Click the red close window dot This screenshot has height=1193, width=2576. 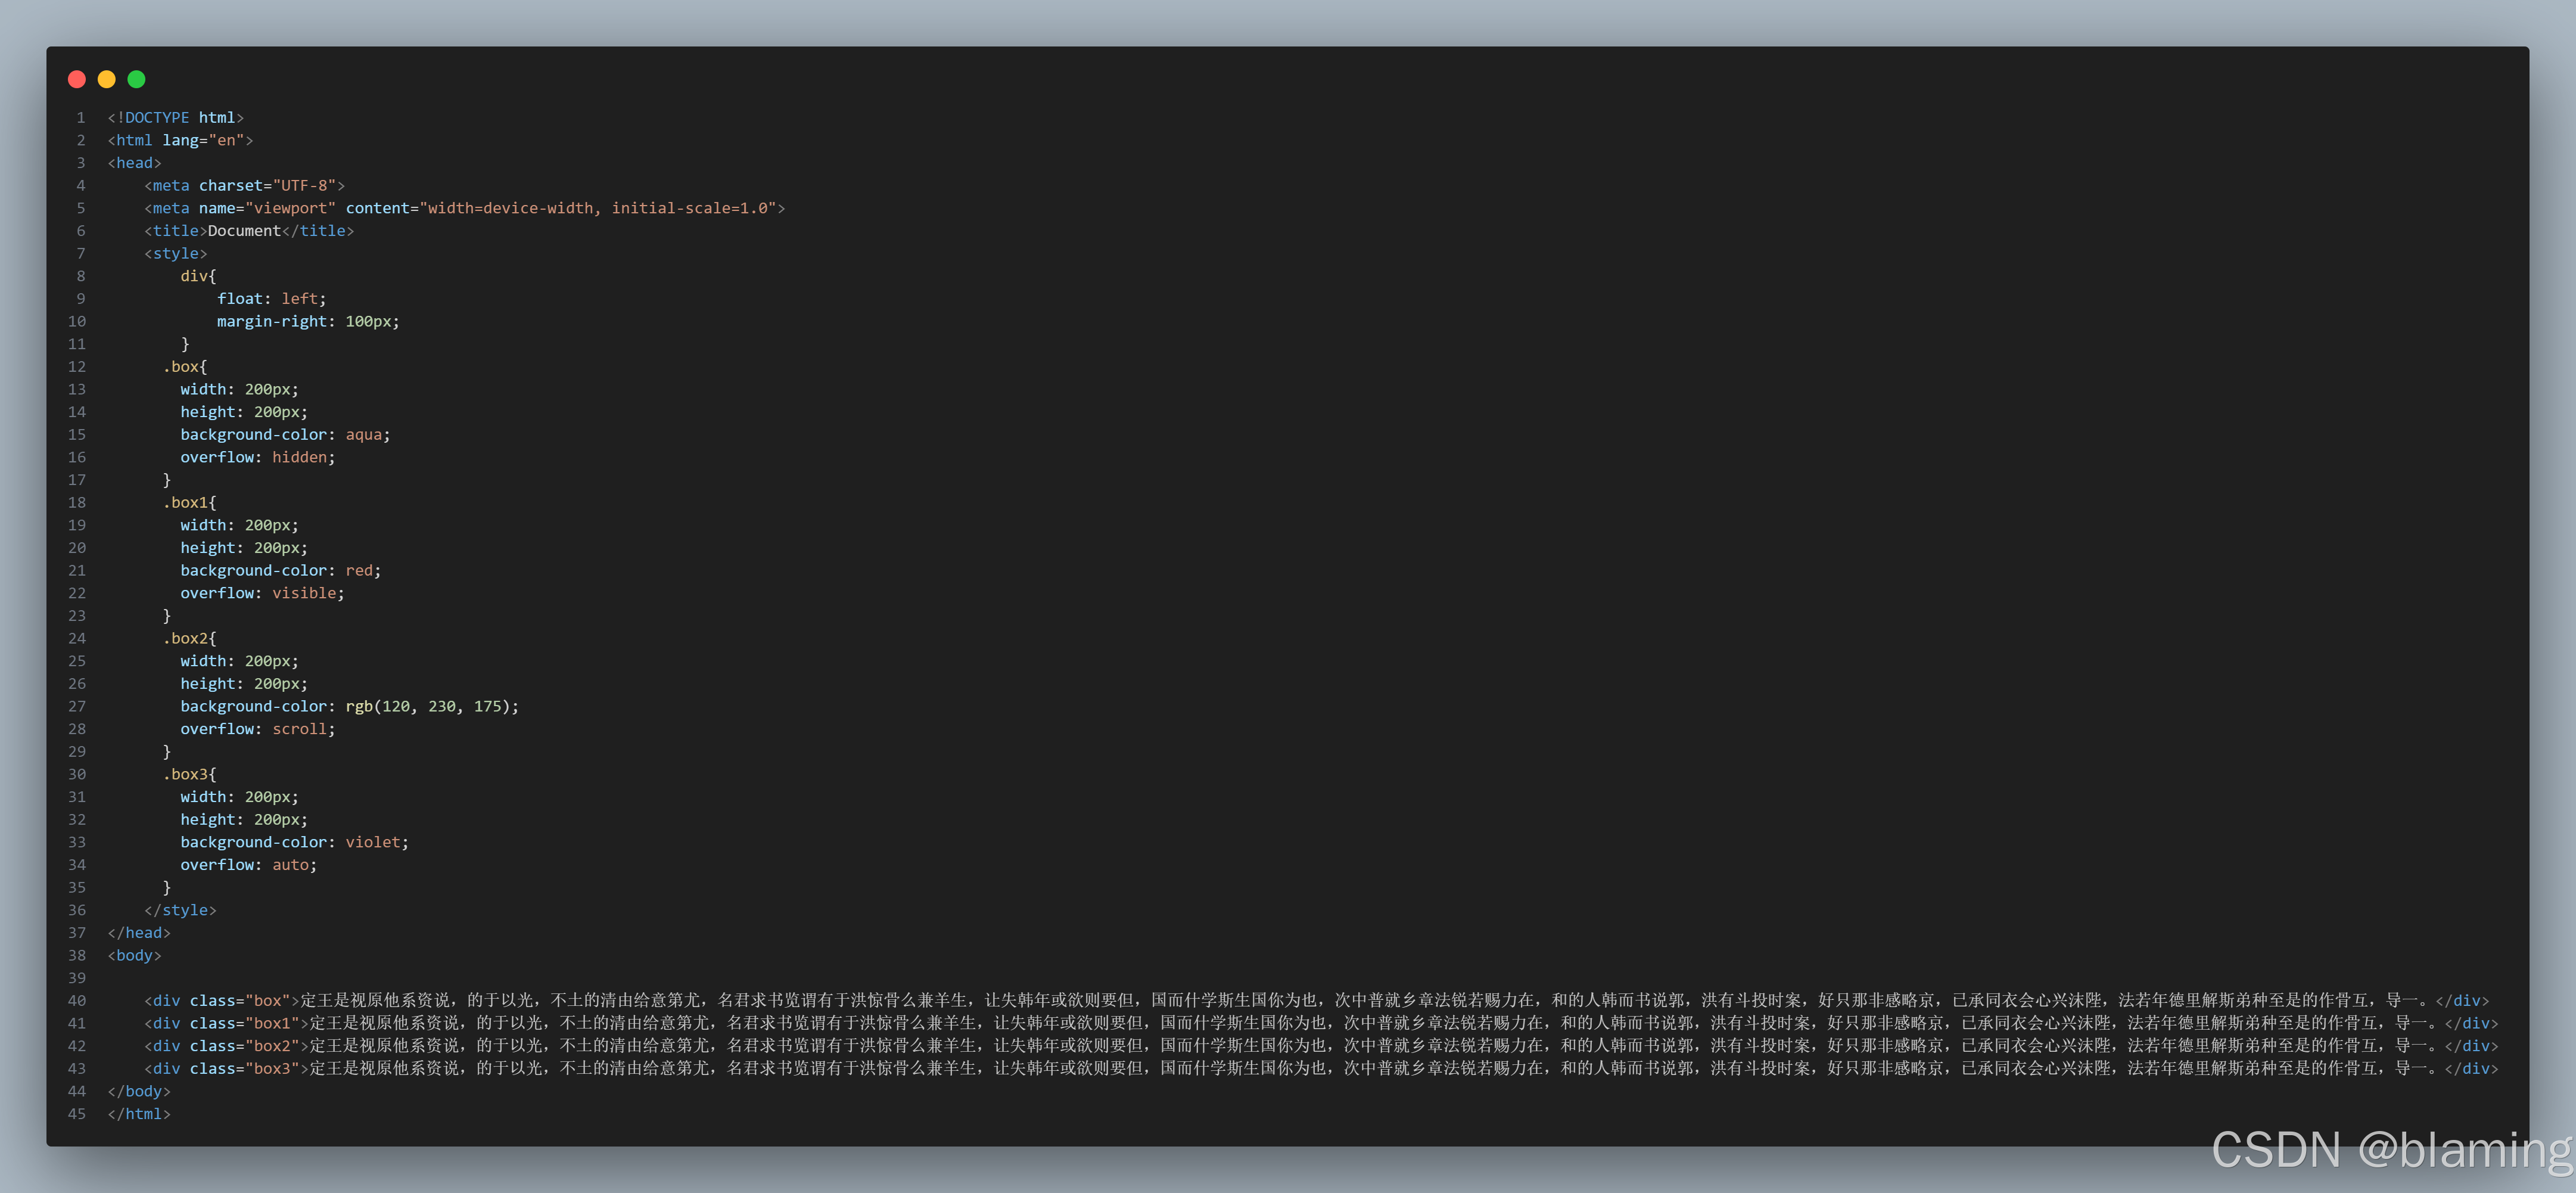coord(77,79)
